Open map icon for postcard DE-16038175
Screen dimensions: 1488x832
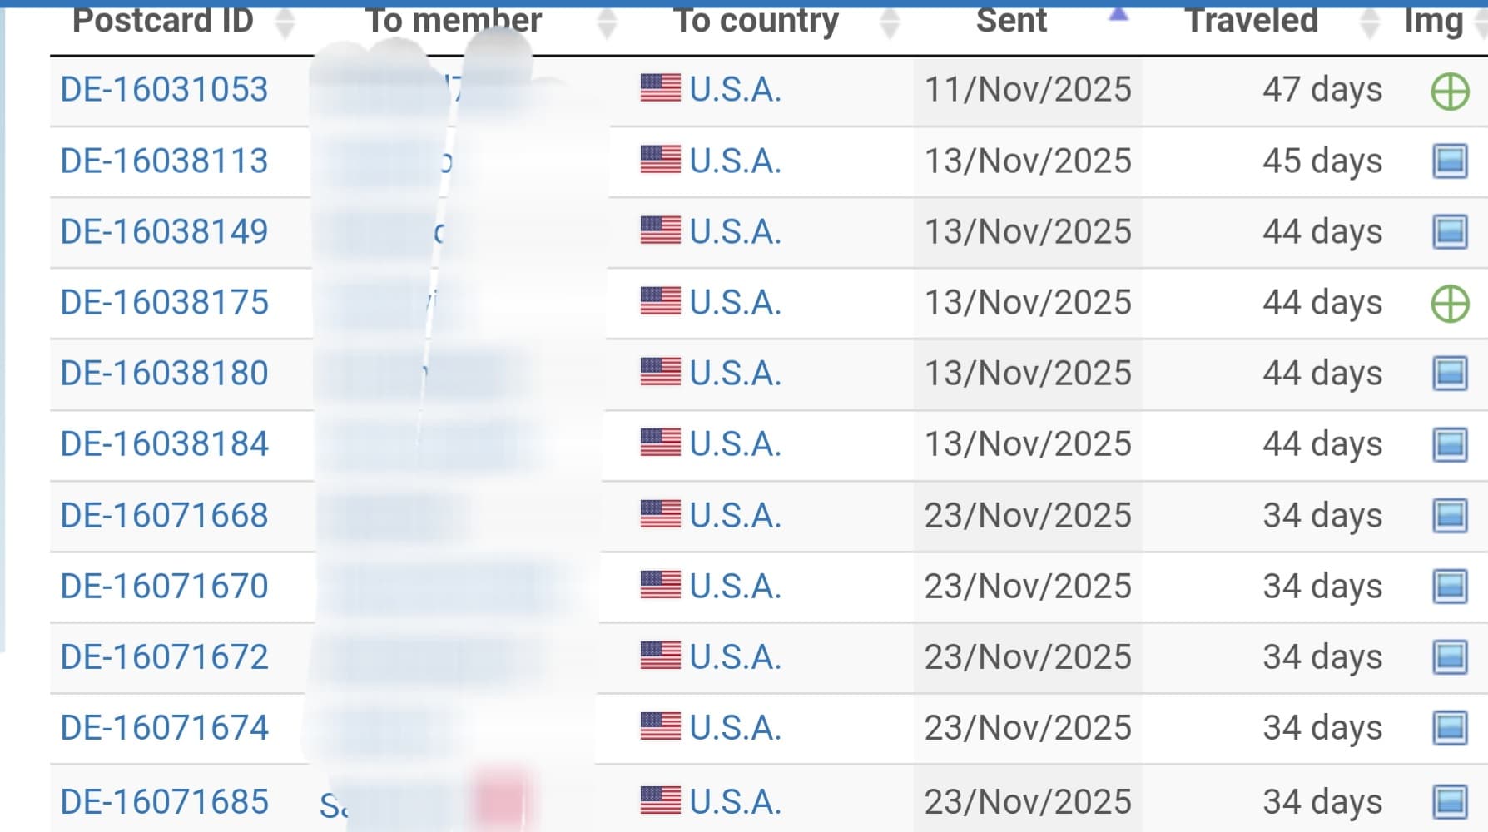1450,303
